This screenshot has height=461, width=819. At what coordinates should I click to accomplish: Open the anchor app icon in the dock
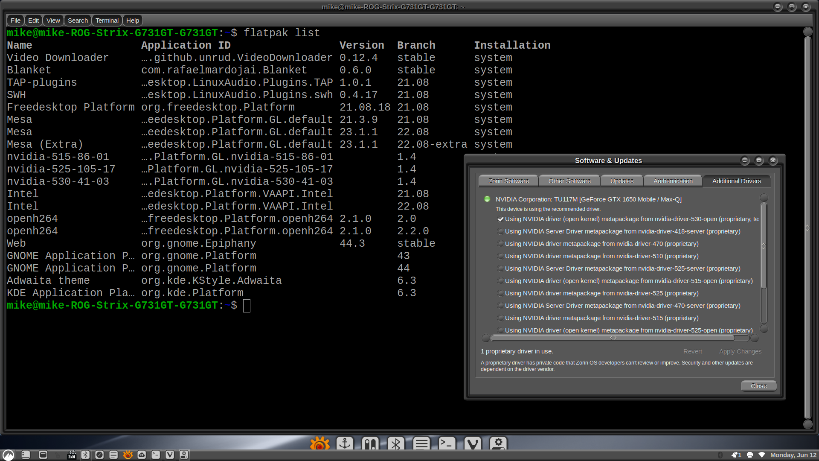coord(345,444)
